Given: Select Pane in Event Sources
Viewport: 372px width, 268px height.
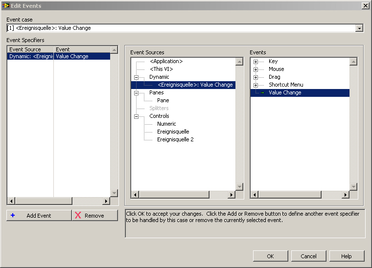Looking at the screenshot, I should (x=163, y=100).
